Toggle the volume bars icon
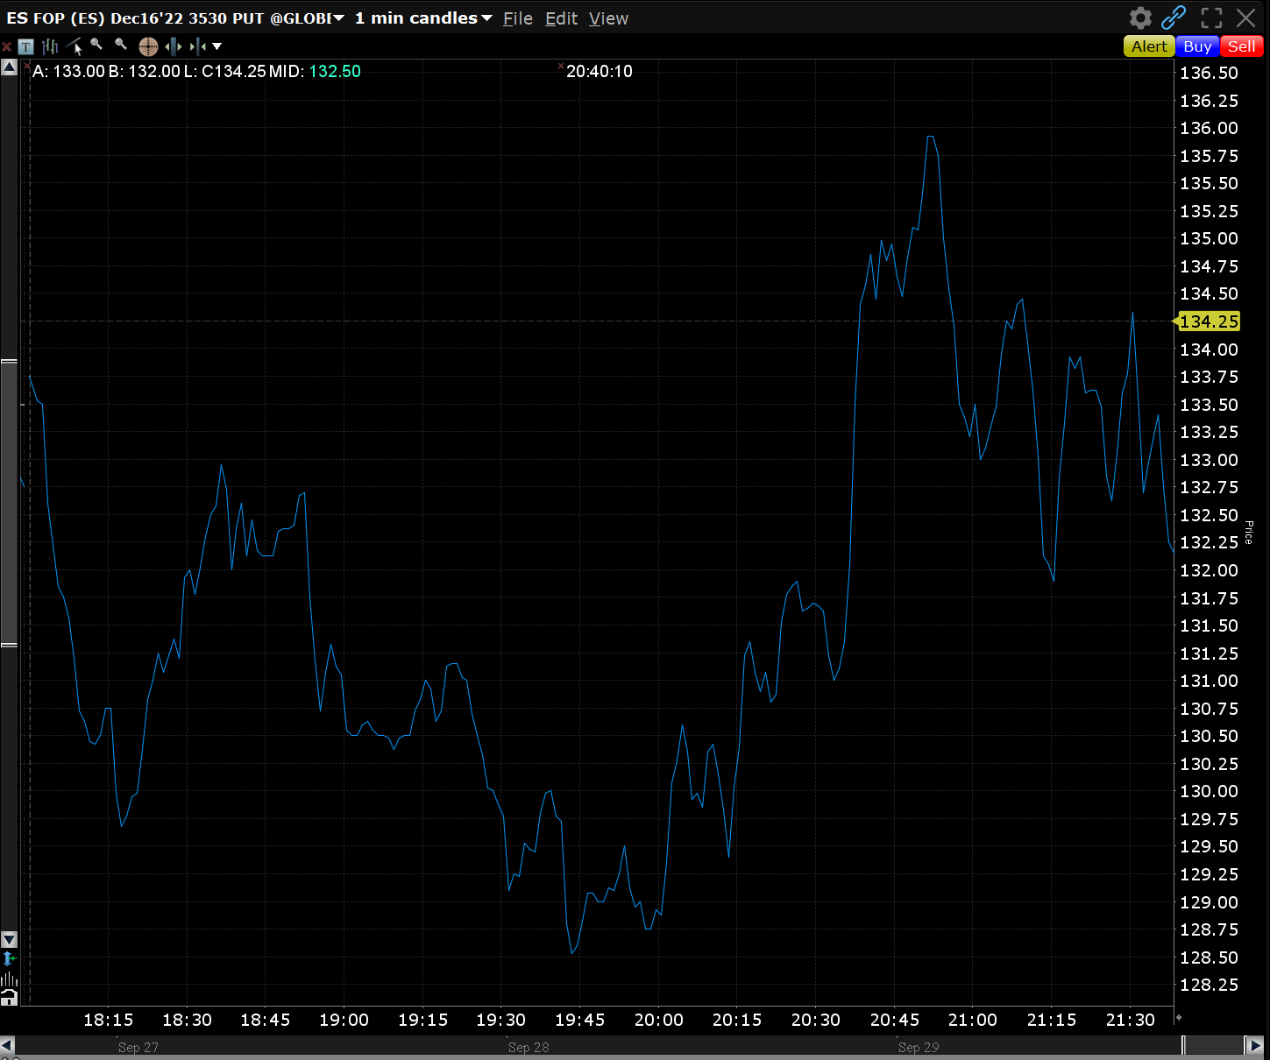The height and width of the screenshot is (1060, 1270). click(9, 979)
